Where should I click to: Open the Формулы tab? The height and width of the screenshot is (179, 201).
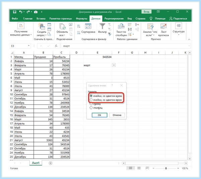click(81, 19)
